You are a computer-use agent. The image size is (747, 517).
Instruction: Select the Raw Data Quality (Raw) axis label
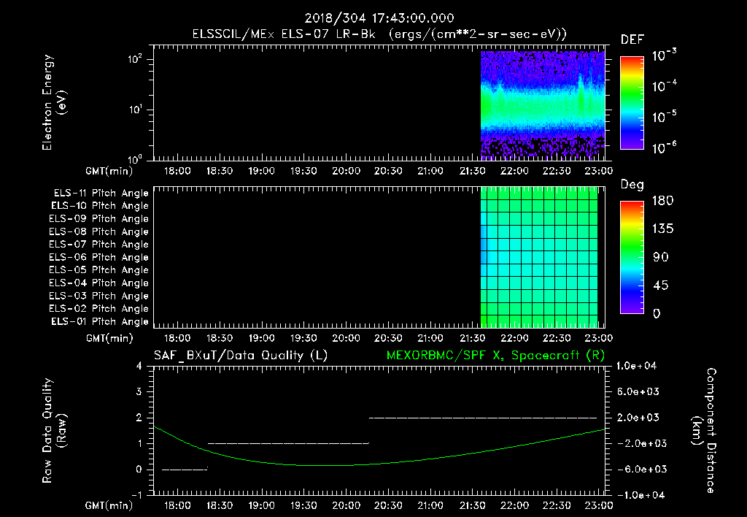coord(54,431)
